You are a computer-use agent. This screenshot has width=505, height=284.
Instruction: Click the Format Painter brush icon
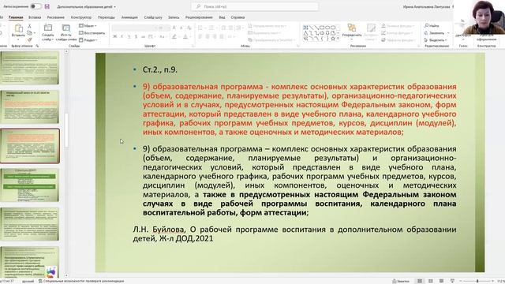30,39
